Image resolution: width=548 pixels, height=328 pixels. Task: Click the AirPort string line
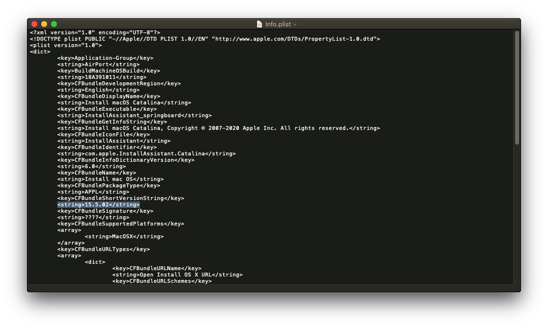coord(99,64)
